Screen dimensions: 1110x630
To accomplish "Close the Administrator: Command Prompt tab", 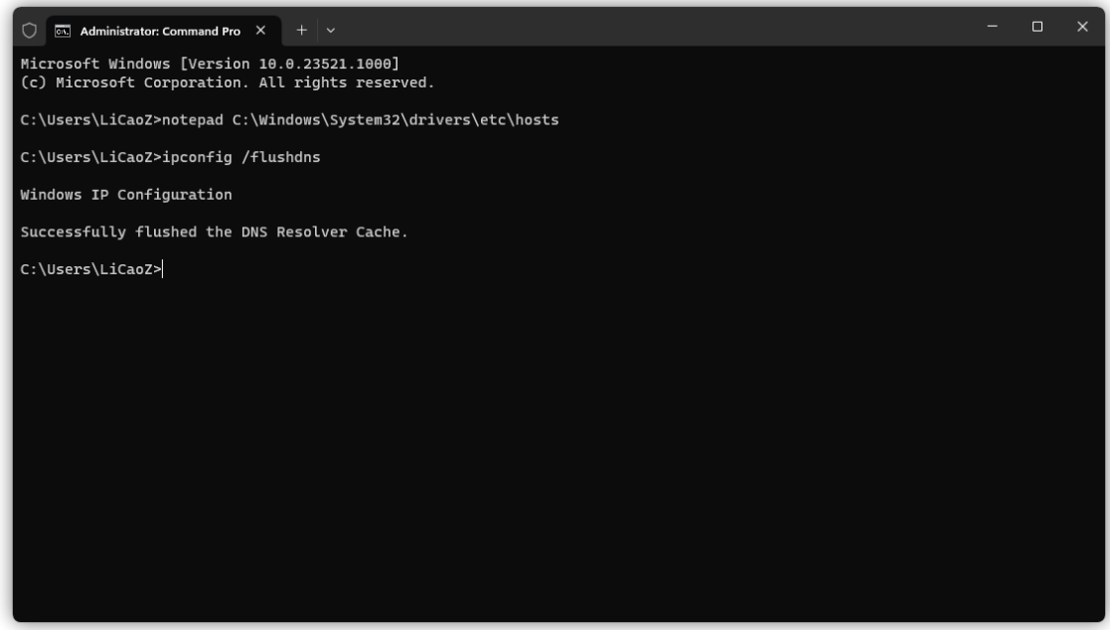I will click(260, 30).
